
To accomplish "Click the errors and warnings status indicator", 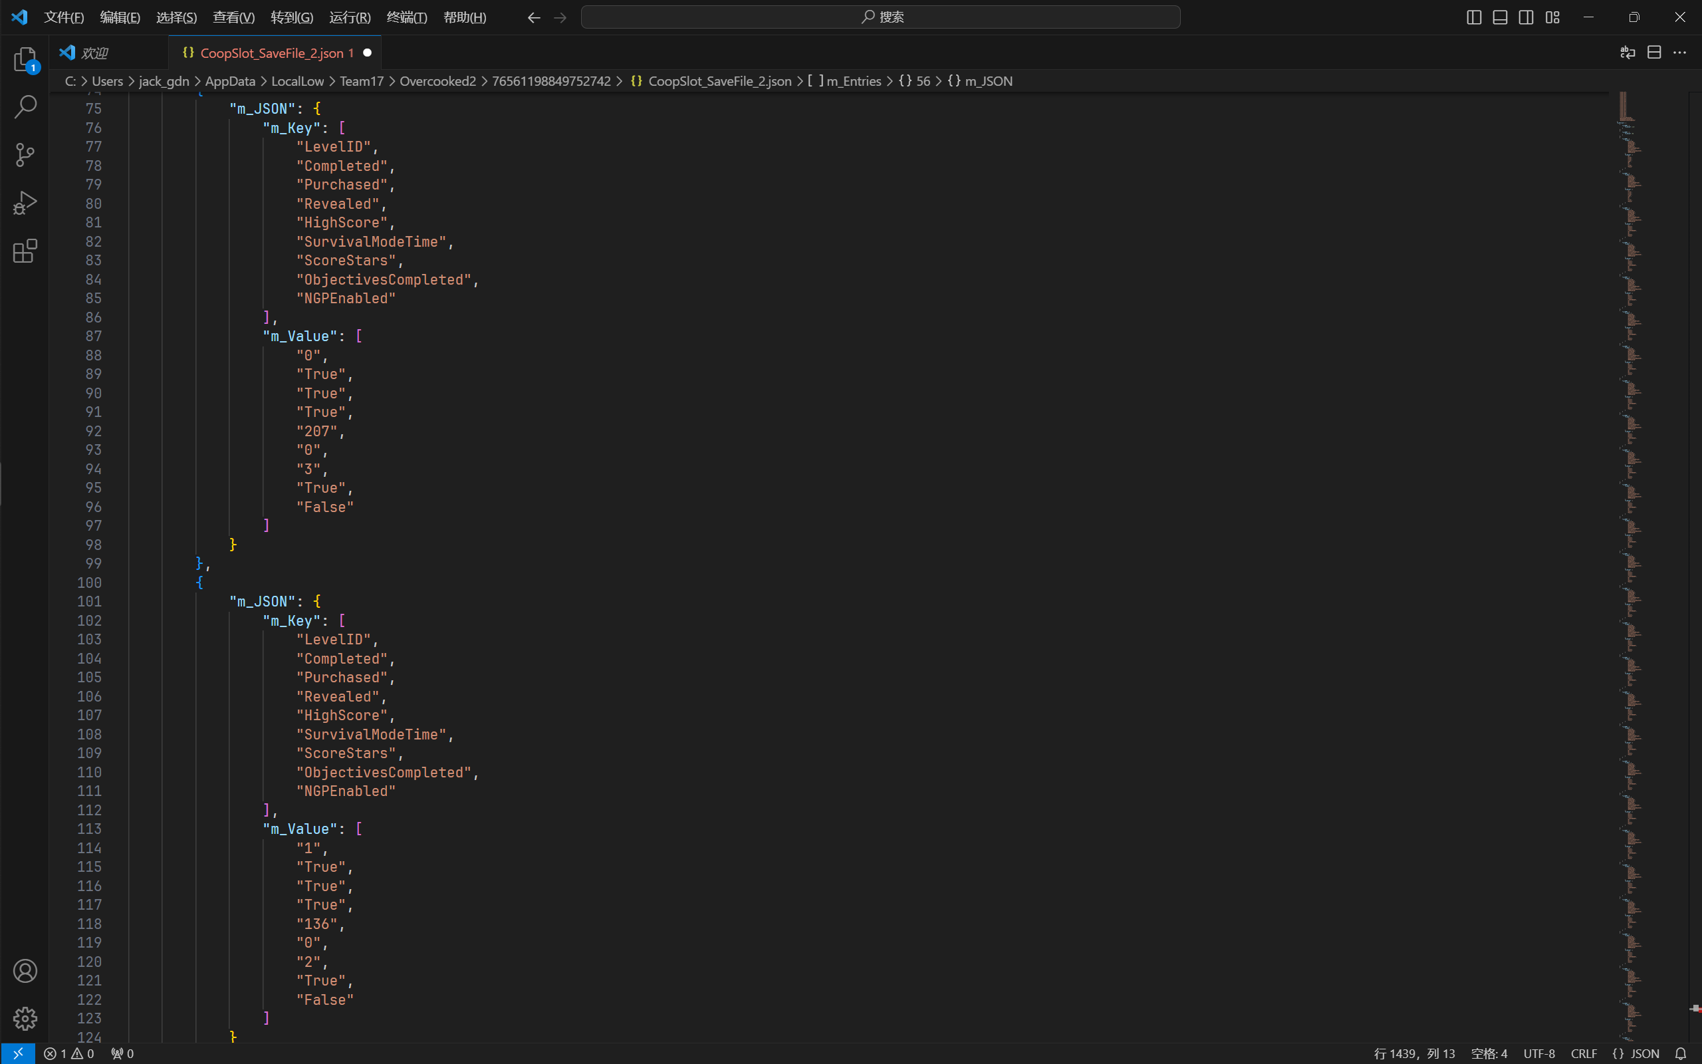I will tap(69, 1053).
